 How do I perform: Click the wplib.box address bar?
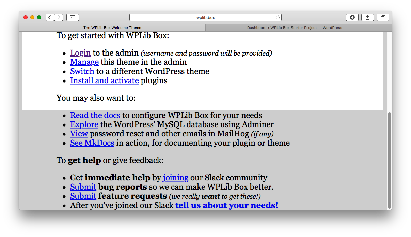coord(205,17)
